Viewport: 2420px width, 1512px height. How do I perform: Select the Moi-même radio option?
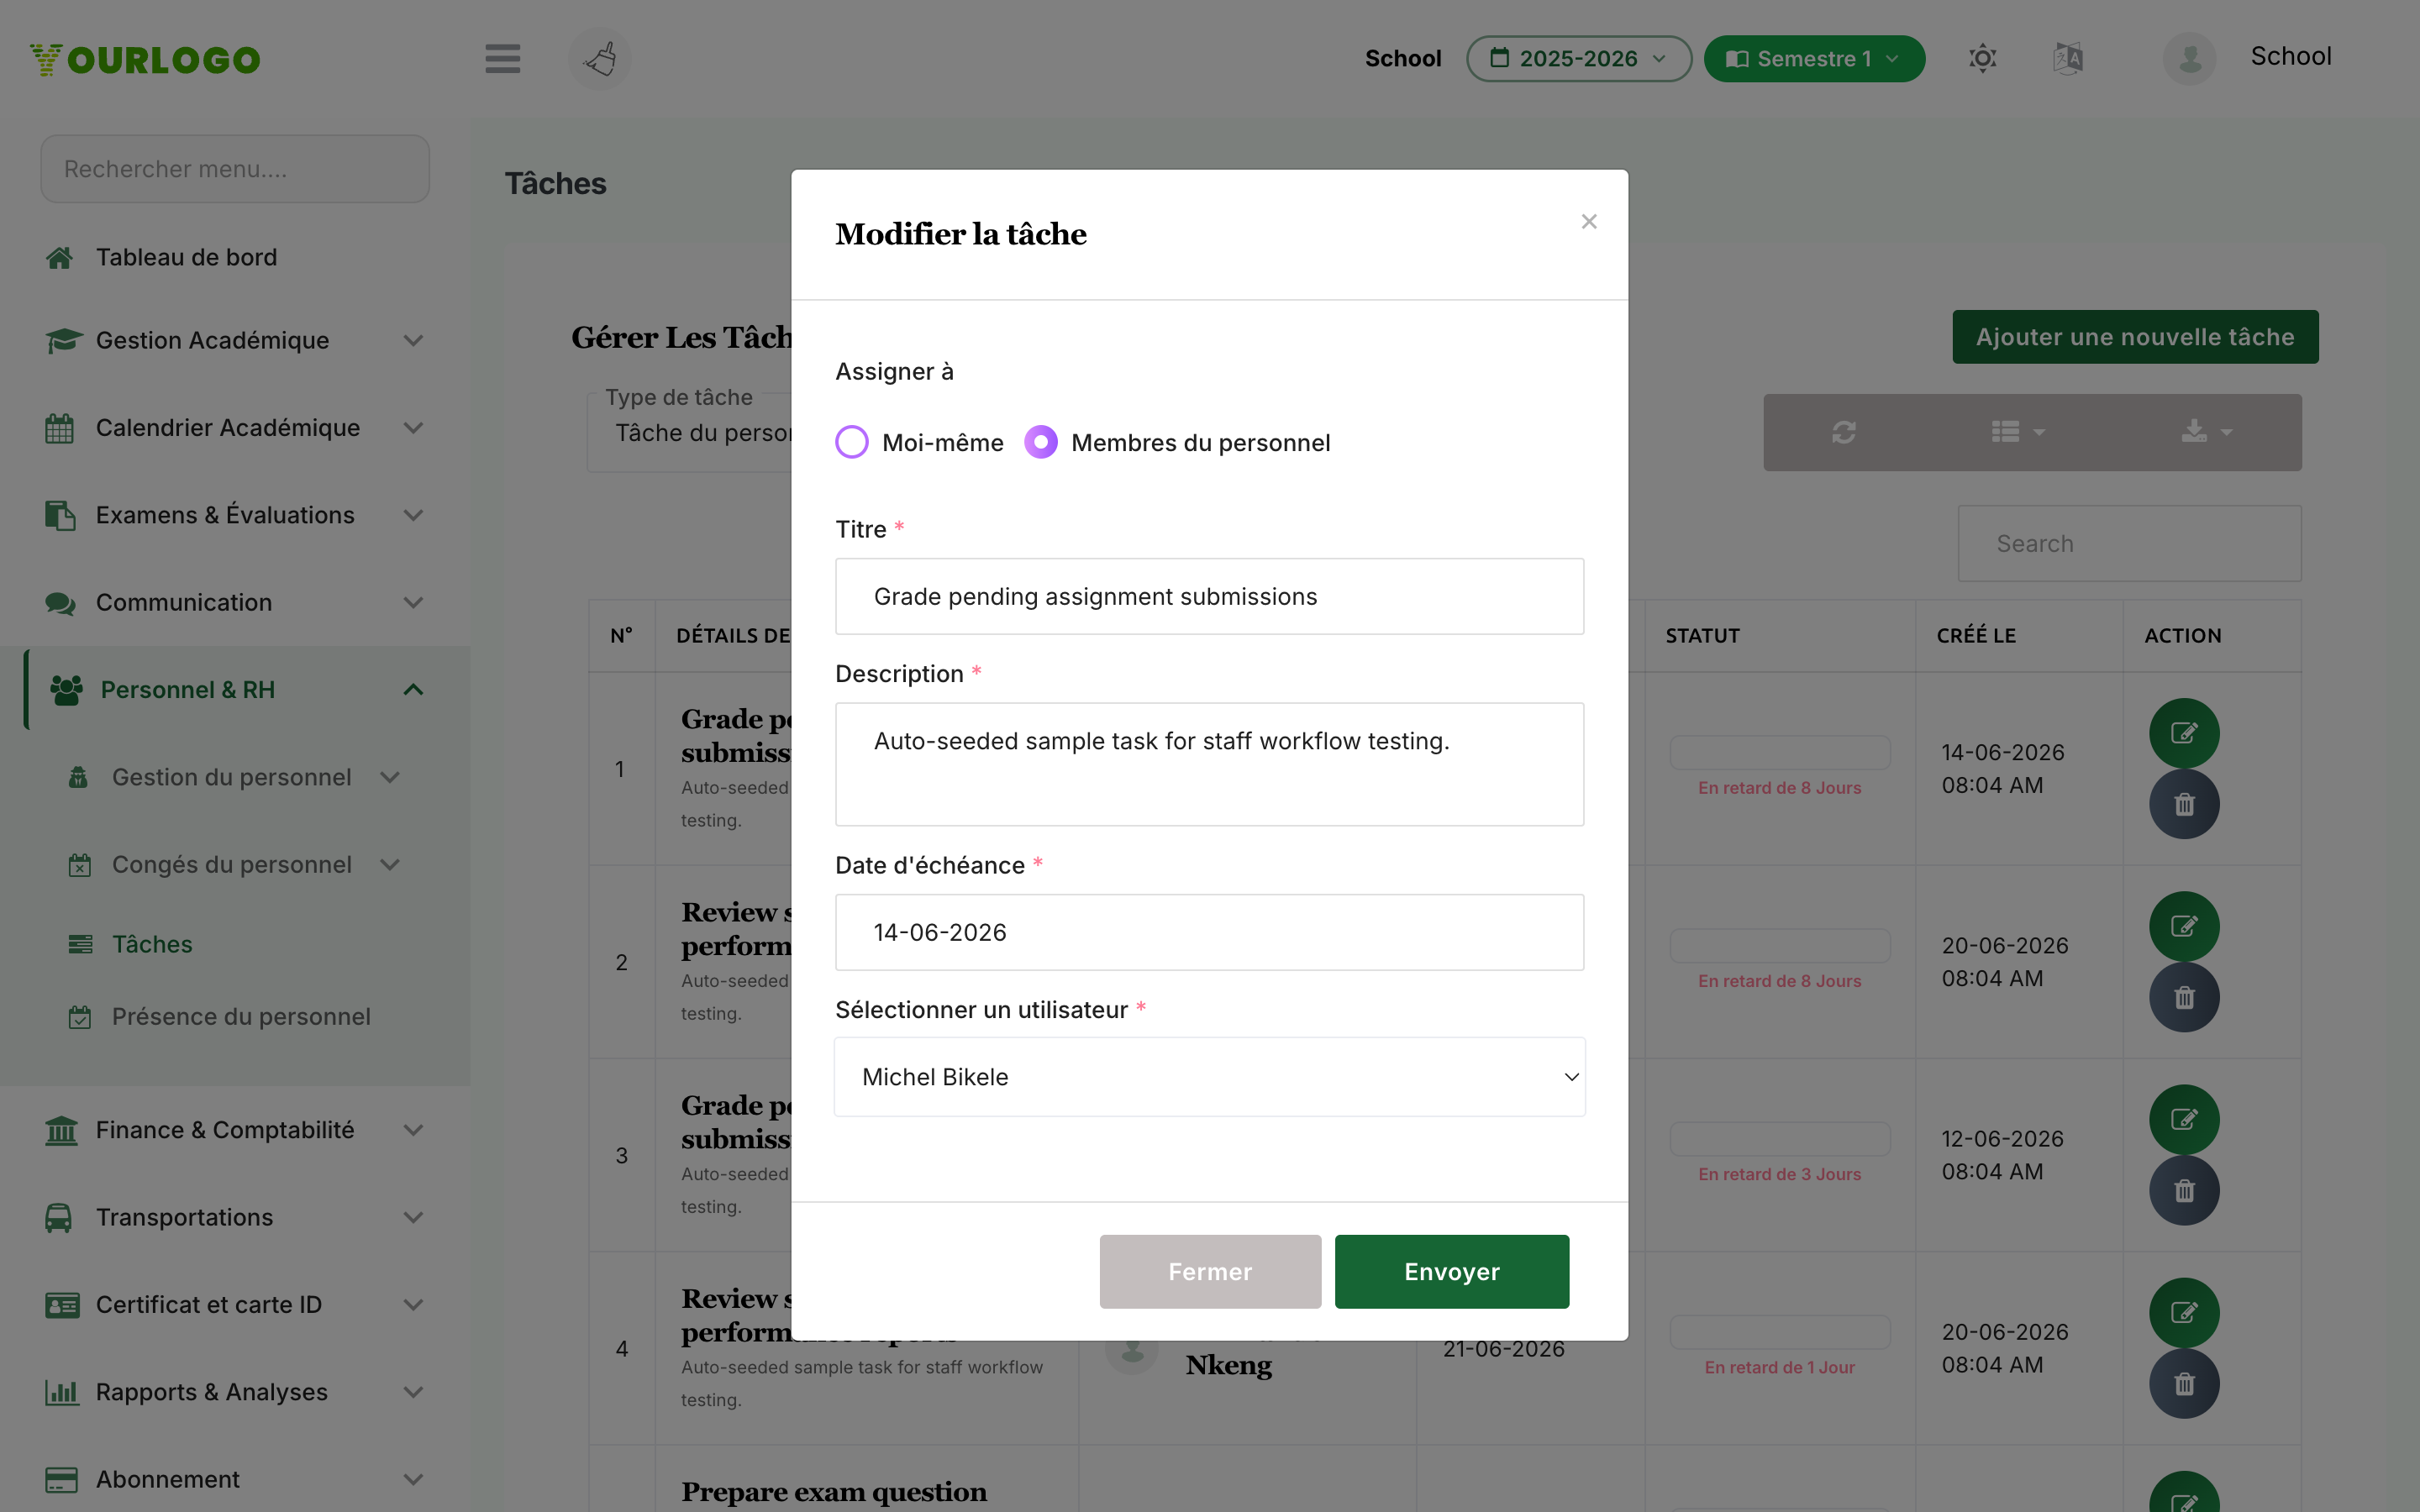[x=852, y=442]
